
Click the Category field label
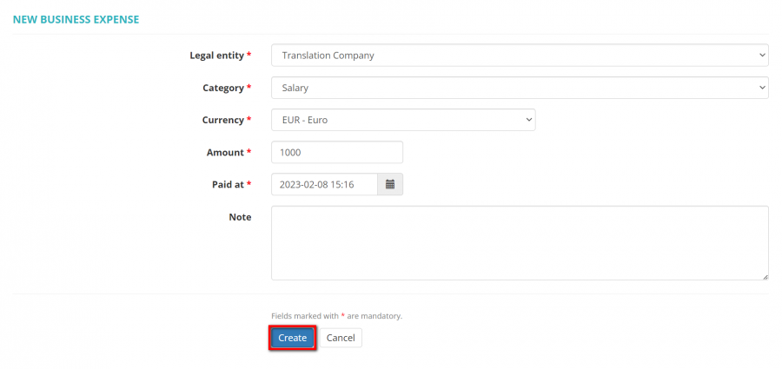(223, 88)
